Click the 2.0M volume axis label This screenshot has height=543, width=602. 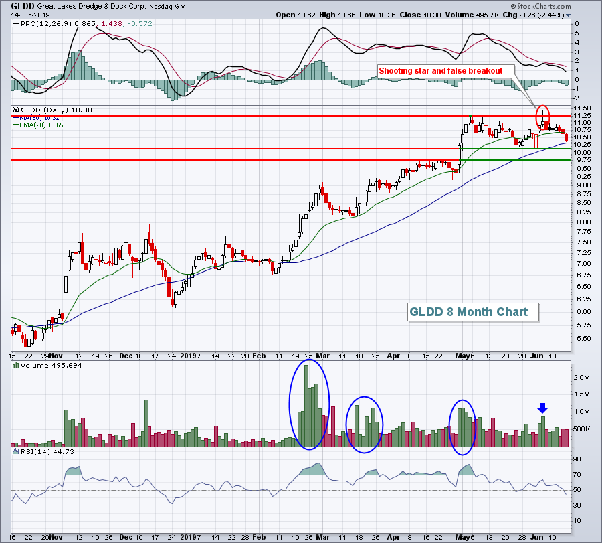(582, 378)
